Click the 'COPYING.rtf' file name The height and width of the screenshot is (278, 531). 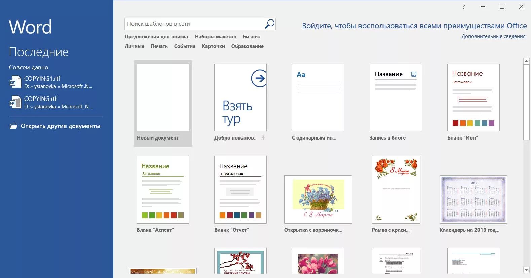40,98
